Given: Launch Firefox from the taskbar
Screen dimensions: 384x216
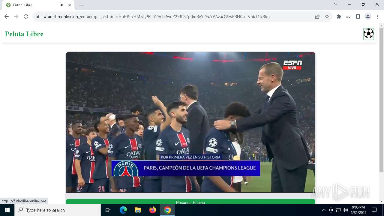Looking at the screenshot, I should [x=153, y=210].
